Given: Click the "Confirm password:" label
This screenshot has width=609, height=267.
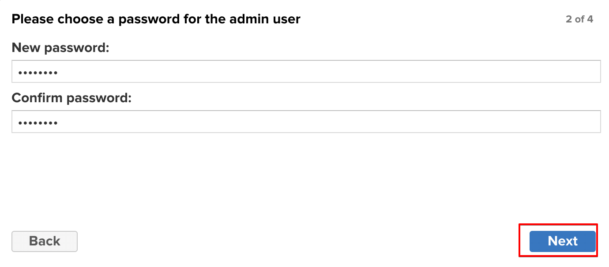Looking at the screenshot, I should [71, 97].
